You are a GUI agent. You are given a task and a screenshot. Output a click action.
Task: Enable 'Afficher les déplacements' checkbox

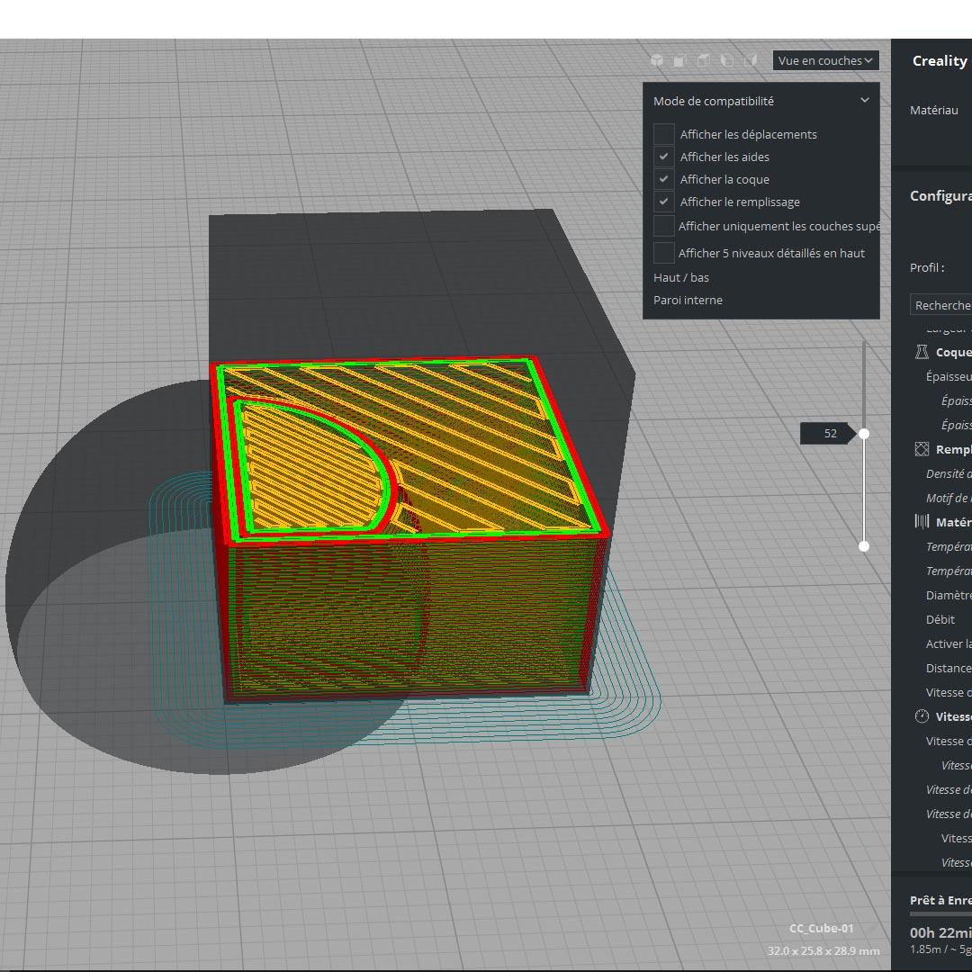[664, 134]
